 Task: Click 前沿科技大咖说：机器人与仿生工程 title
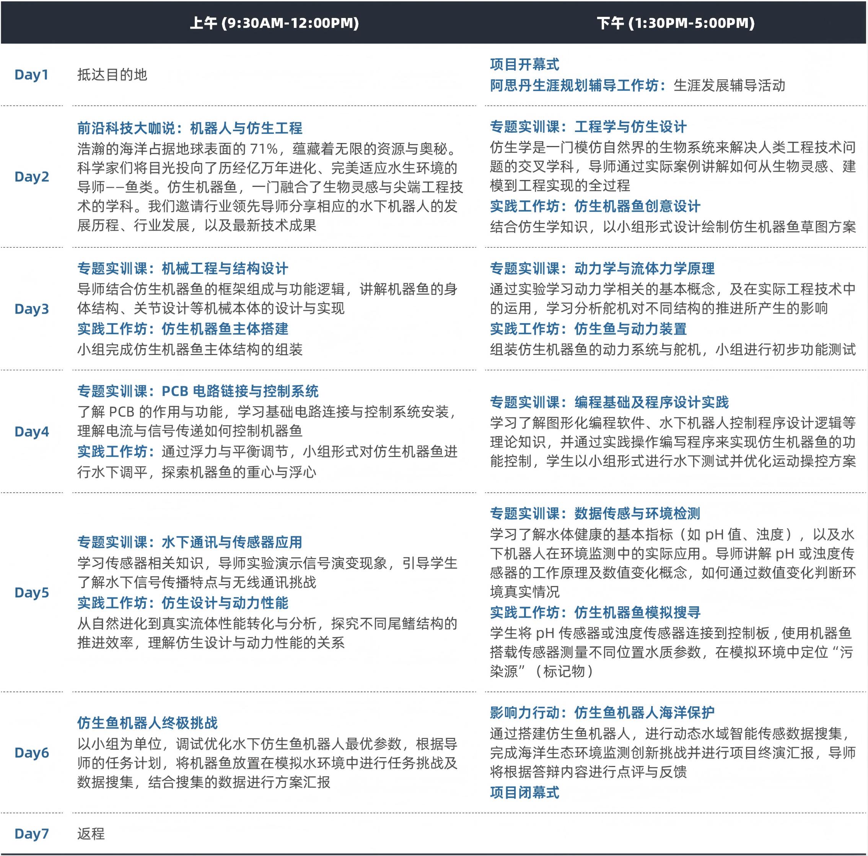tap(190, 129)
